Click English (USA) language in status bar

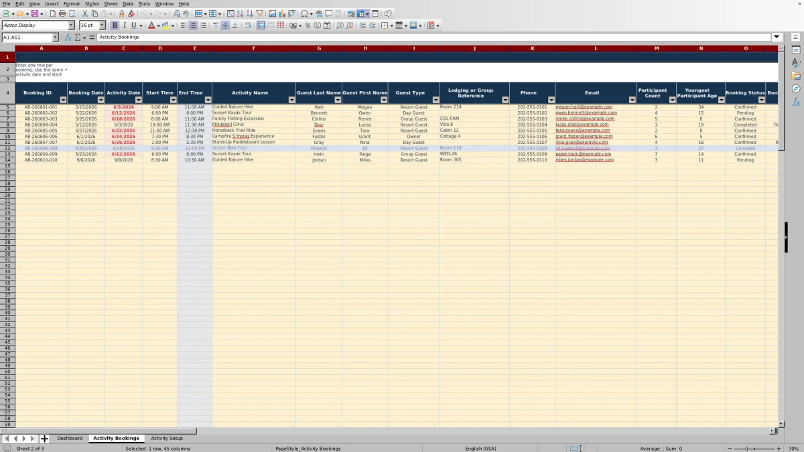[x=480, y=449]
